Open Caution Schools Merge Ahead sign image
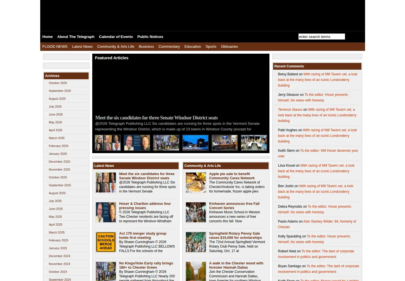 106,242
